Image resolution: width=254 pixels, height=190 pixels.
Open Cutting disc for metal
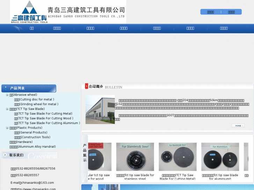click(34, 99)
